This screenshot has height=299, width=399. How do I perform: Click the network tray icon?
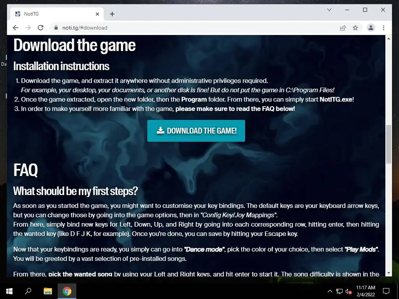[x=339, y=291]
